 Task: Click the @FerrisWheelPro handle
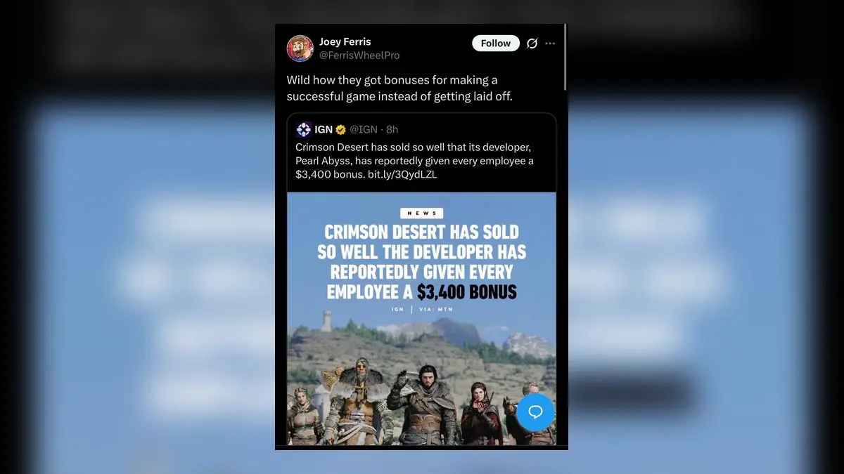pos(359,55)
